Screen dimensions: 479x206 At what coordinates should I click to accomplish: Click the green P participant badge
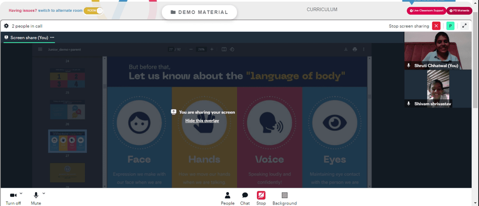pyautogui.click(x=450, y=26)
